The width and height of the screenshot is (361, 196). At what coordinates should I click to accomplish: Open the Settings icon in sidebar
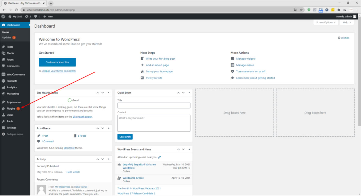coord(4,128)
